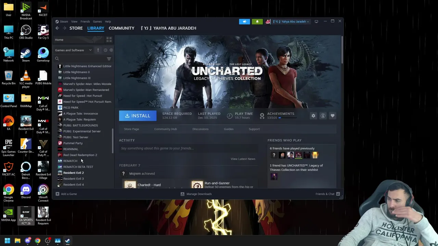Viewport: 438px width, 246px height.
Task: Click the Charted! - Hard achievement icon
Action: 130,185
